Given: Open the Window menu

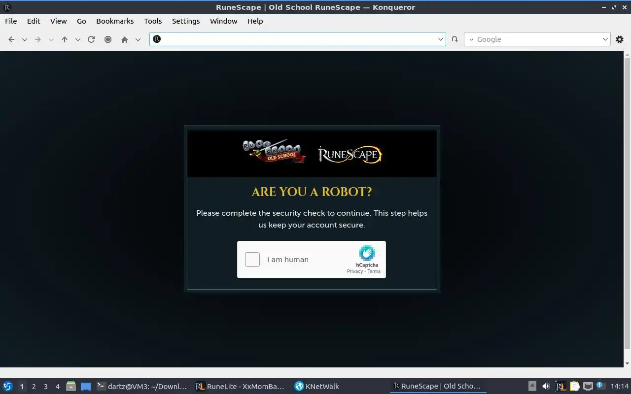Looking at the screenshot, I should (x=223, y=21).
